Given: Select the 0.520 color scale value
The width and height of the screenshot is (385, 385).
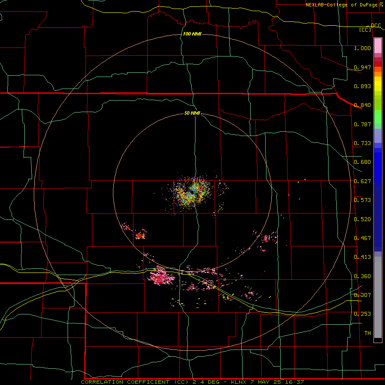Looking at the screenshot, I should tap(362, 219).
